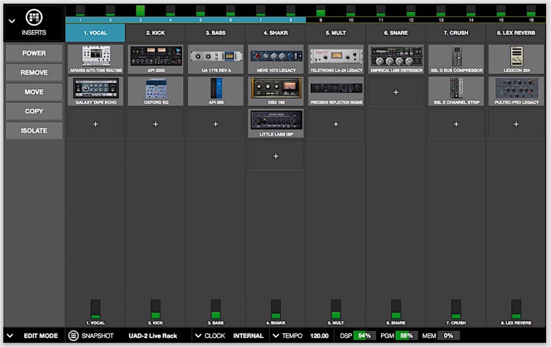551x347 pixels.
Task: Click the input 3 level meter
Action: (140, 11)
